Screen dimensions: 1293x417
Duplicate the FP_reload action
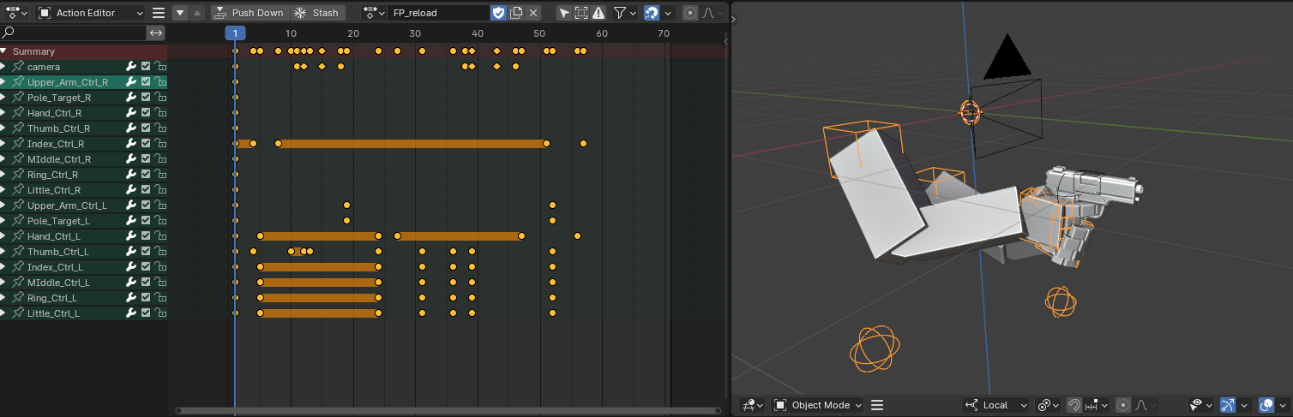[516, 13]
